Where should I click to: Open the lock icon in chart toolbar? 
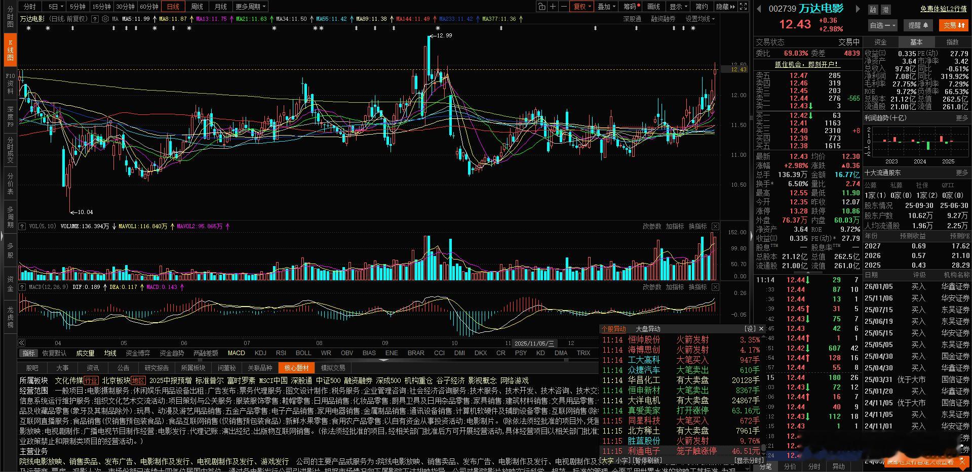542,7
